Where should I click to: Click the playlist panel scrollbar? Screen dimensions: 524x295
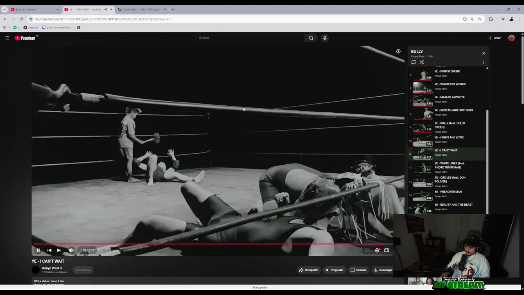pos(487,162)
